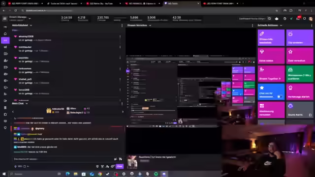This screenshot has height=177, width=315.
Task: Click the purple Chat send button
Action: (x=120, y=166)
